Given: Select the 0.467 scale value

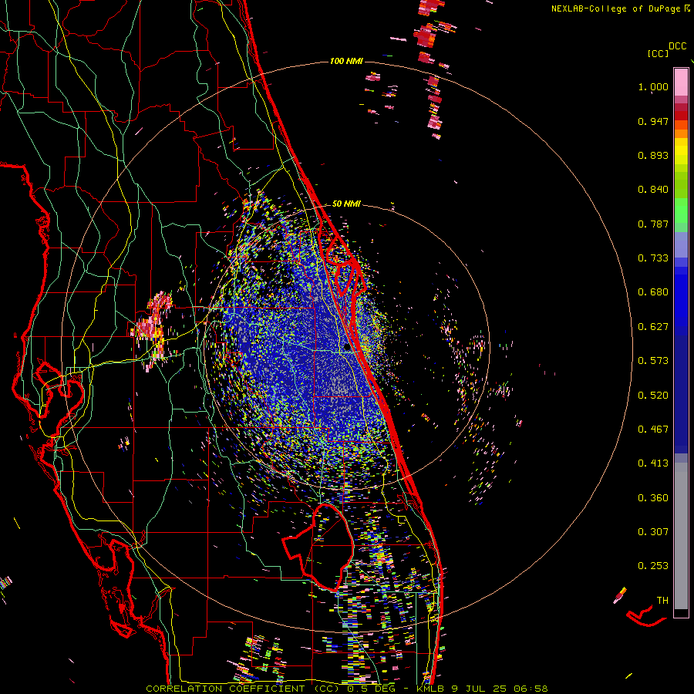Looking at the screenshot, I should tap(653, 430).
